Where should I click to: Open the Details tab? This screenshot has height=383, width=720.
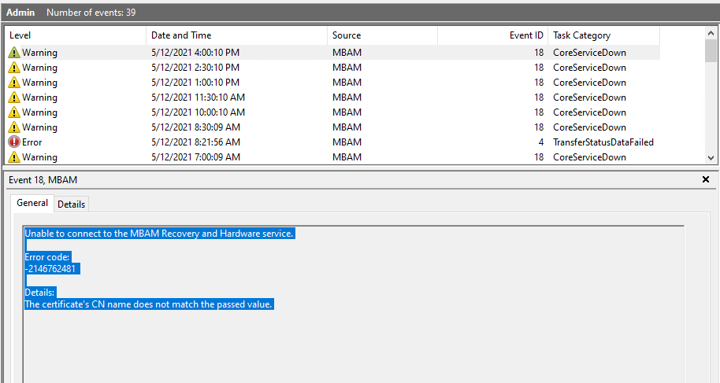[71, 204]
